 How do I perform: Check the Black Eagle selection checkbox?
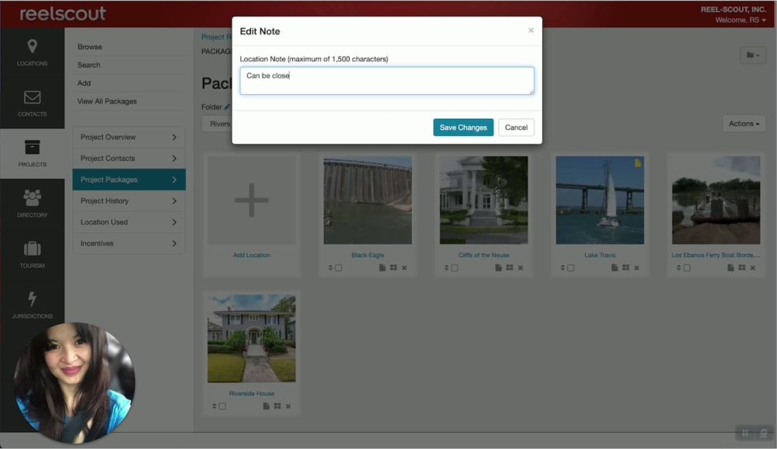click(339, 268)
